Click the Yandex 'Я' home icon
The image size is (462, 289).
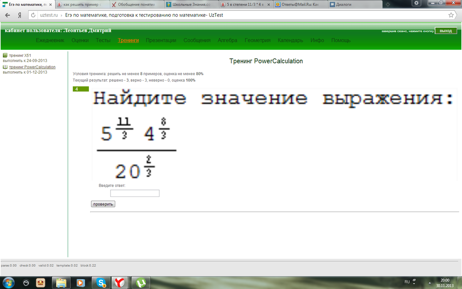pyautogui.click(x=19, y=15)
